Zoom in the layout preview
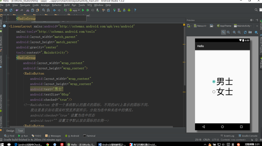 tap(234, 32)
